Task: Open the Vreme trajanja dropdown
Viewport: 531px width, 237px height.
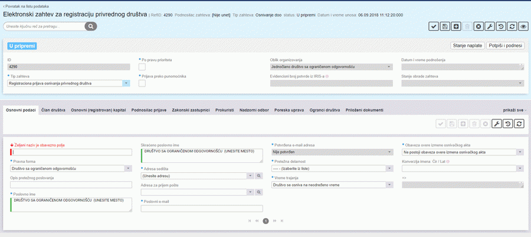Action: coord(389,185)
